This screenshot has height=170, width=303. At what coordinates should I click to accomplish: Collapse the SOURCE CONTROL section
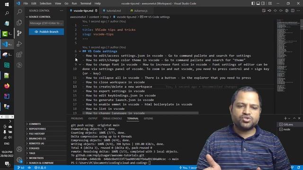[x=46, y=17]
